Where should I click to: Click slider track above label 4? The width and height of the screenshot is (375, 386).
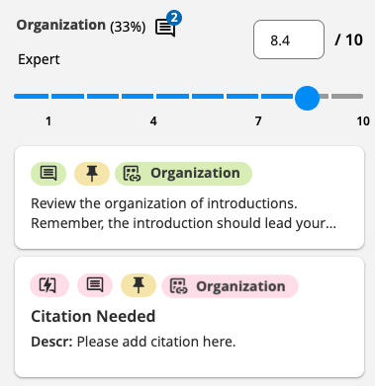coord(138,97)
